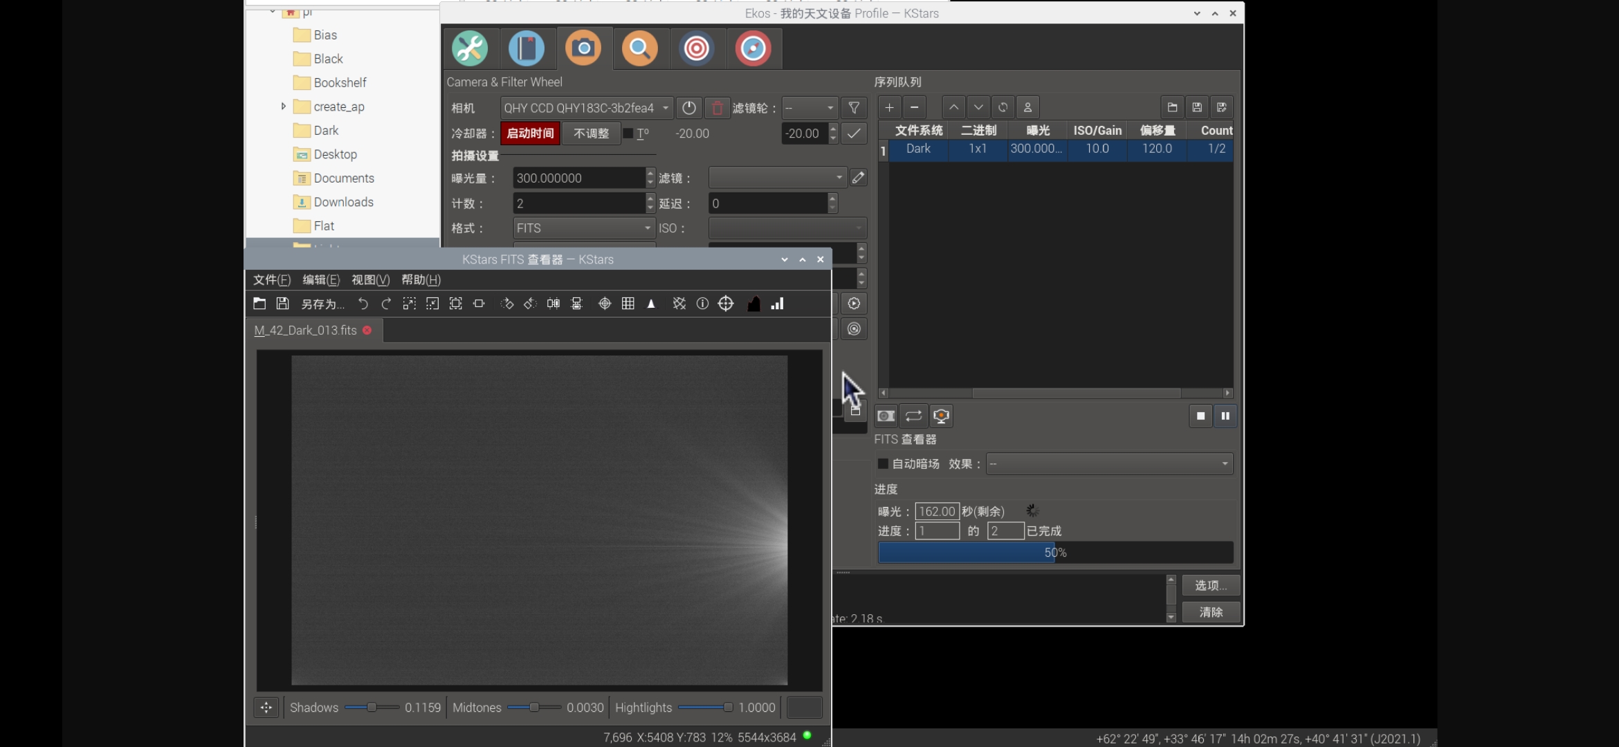Reset sequence job status icon
Viewport: 1619px width, 747px height.
pyautogui.click(x=1003, y=107)
